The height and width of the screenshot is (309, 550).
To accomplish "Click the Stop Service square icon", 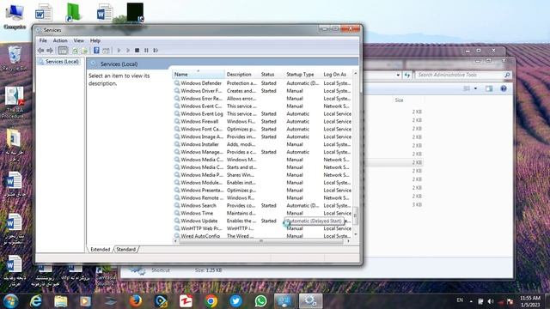I will [x=137, y=51].
